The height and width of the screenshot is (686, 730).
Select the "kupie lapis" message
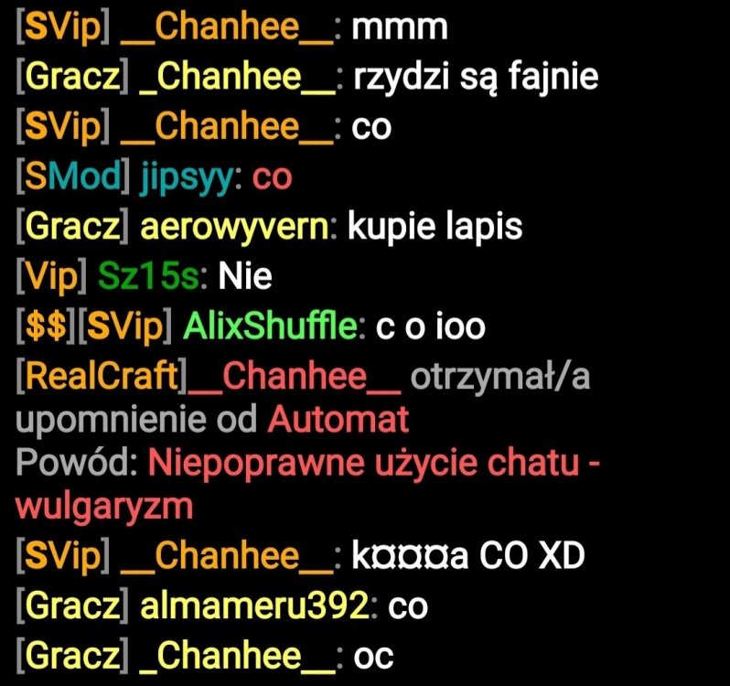[435, 227]
